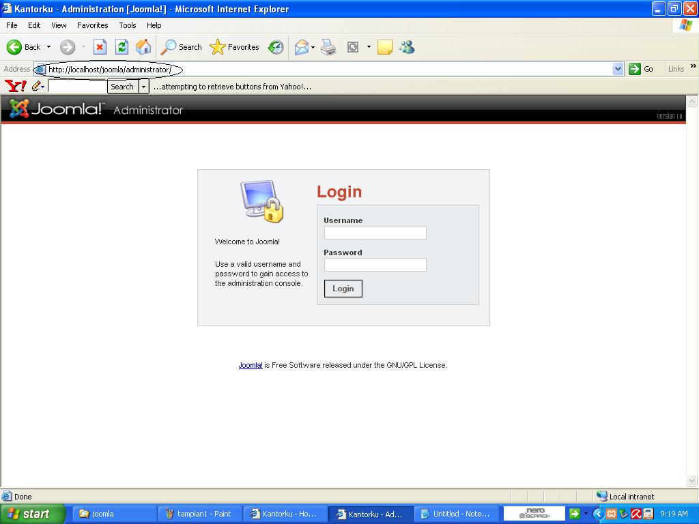Click the Joomla! logo in header

tap(56, 108)
